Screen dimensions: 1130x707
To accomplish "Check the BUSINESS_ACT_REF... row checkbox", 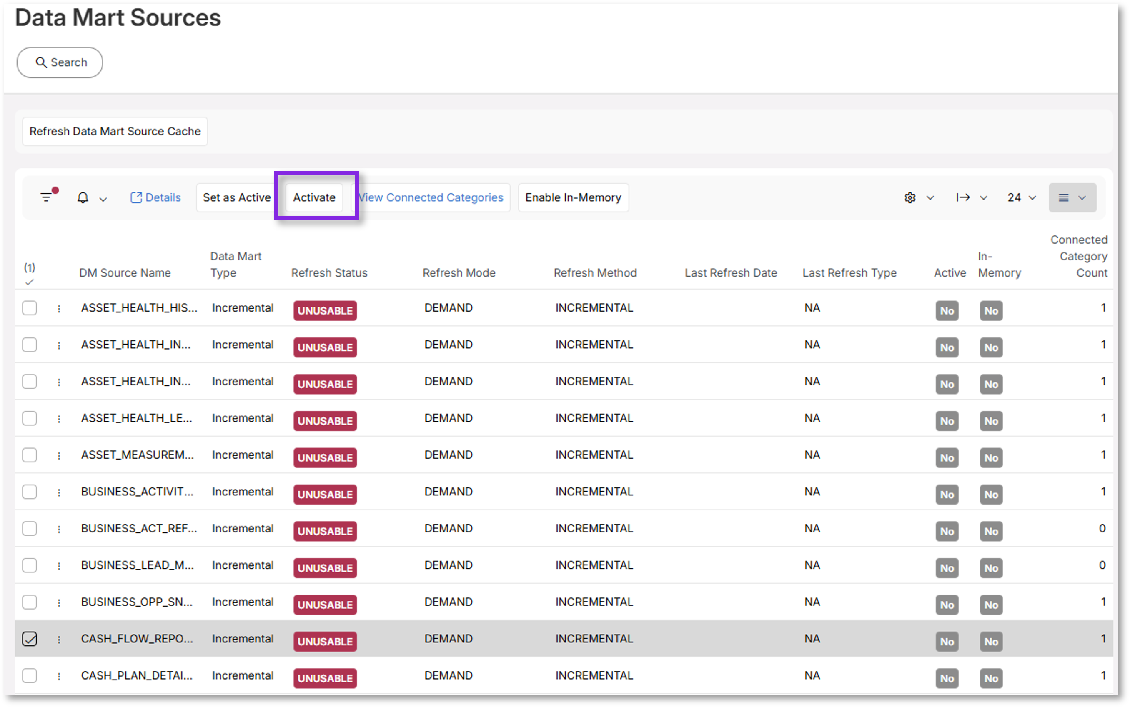I will pos(30,528).
